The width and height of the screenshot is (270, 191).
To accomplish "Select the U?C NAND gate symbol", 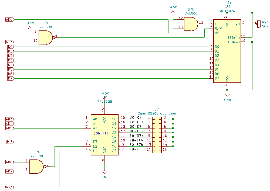I will coord(45,37).
